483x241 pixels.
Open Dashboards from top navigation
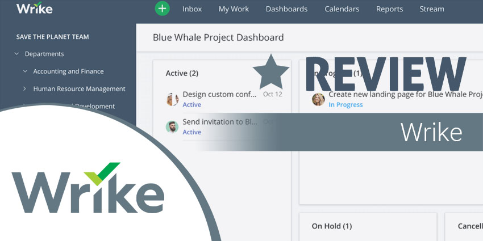(x=286, y=9)
